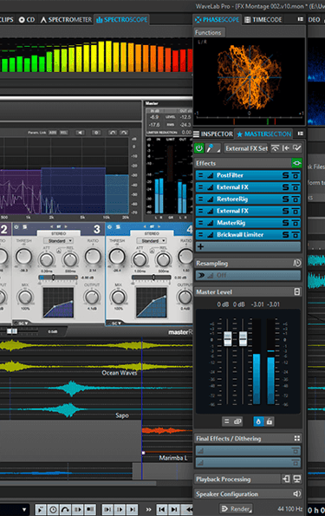Switch to the Spectroscope tab

pyautogui.click(x=121, y=20)
